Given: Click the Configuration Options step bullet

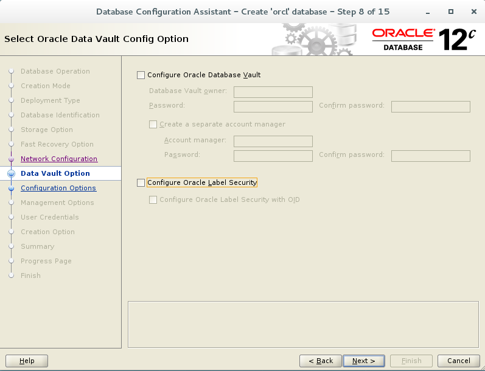Looking at the screenshot, I should pyautogui.click(x=11, y=189).
